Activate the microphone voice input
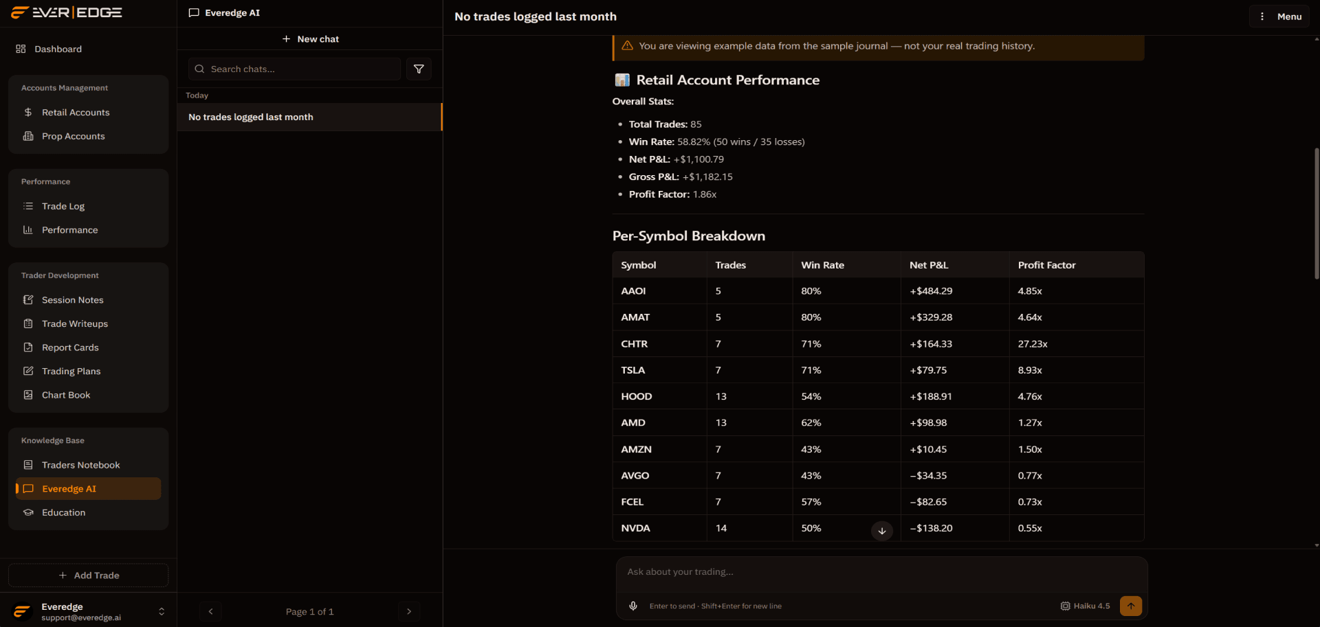This screenshot has height=627, width=1320. 633,606
